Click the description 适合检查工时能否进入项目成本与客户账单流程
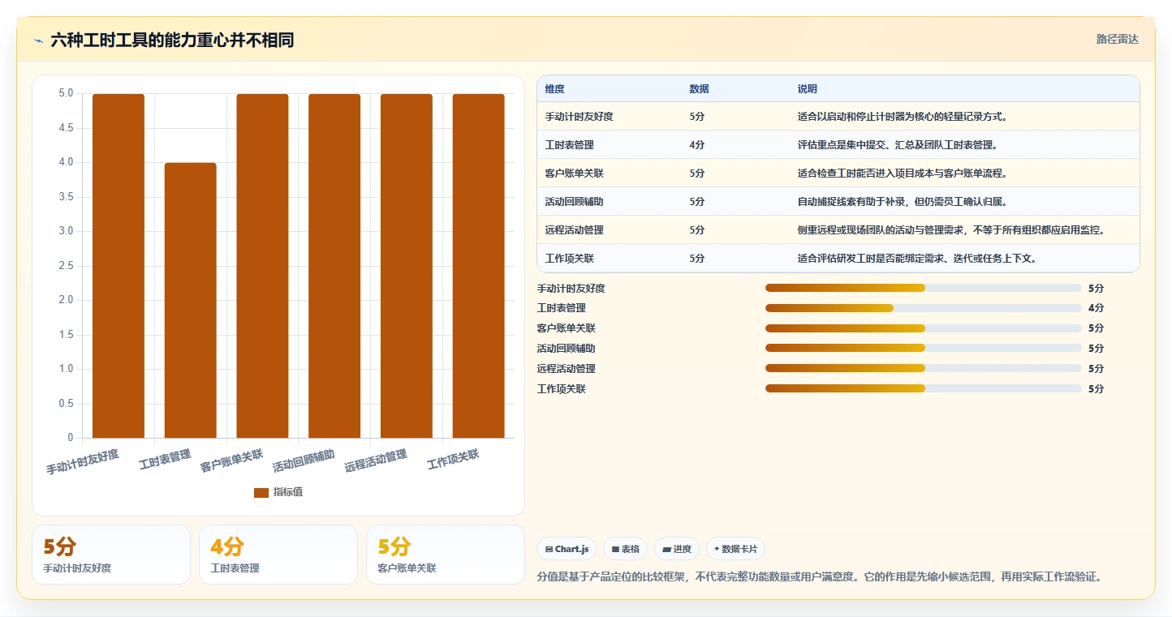This screenshot has height=617, width=1172. pyautogui.click(x=903, y=174)
